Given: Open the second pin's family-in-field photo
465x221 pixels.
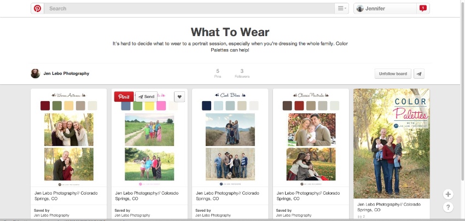Looking at the screenshot, I should coord(149,164).
